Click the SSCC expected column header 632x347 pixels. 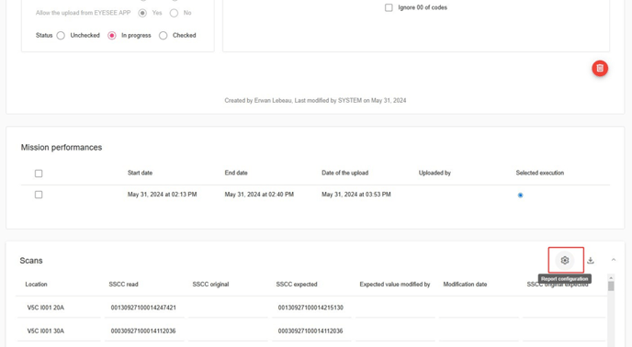[297, 285]
